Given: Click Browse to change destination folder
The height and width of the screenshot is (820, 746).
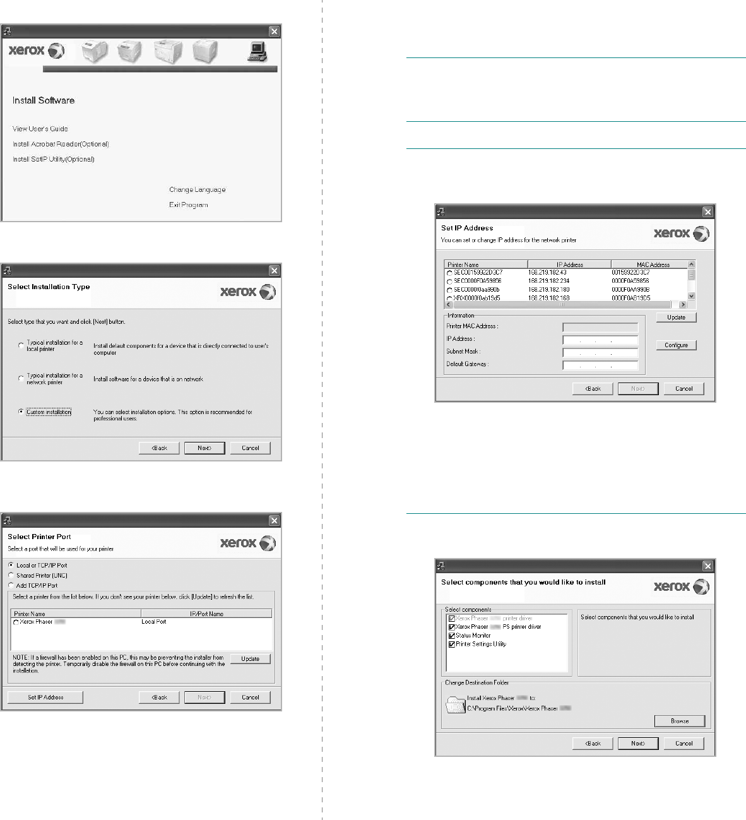Looking at the screenshot, I should click(x=679, y=720).
